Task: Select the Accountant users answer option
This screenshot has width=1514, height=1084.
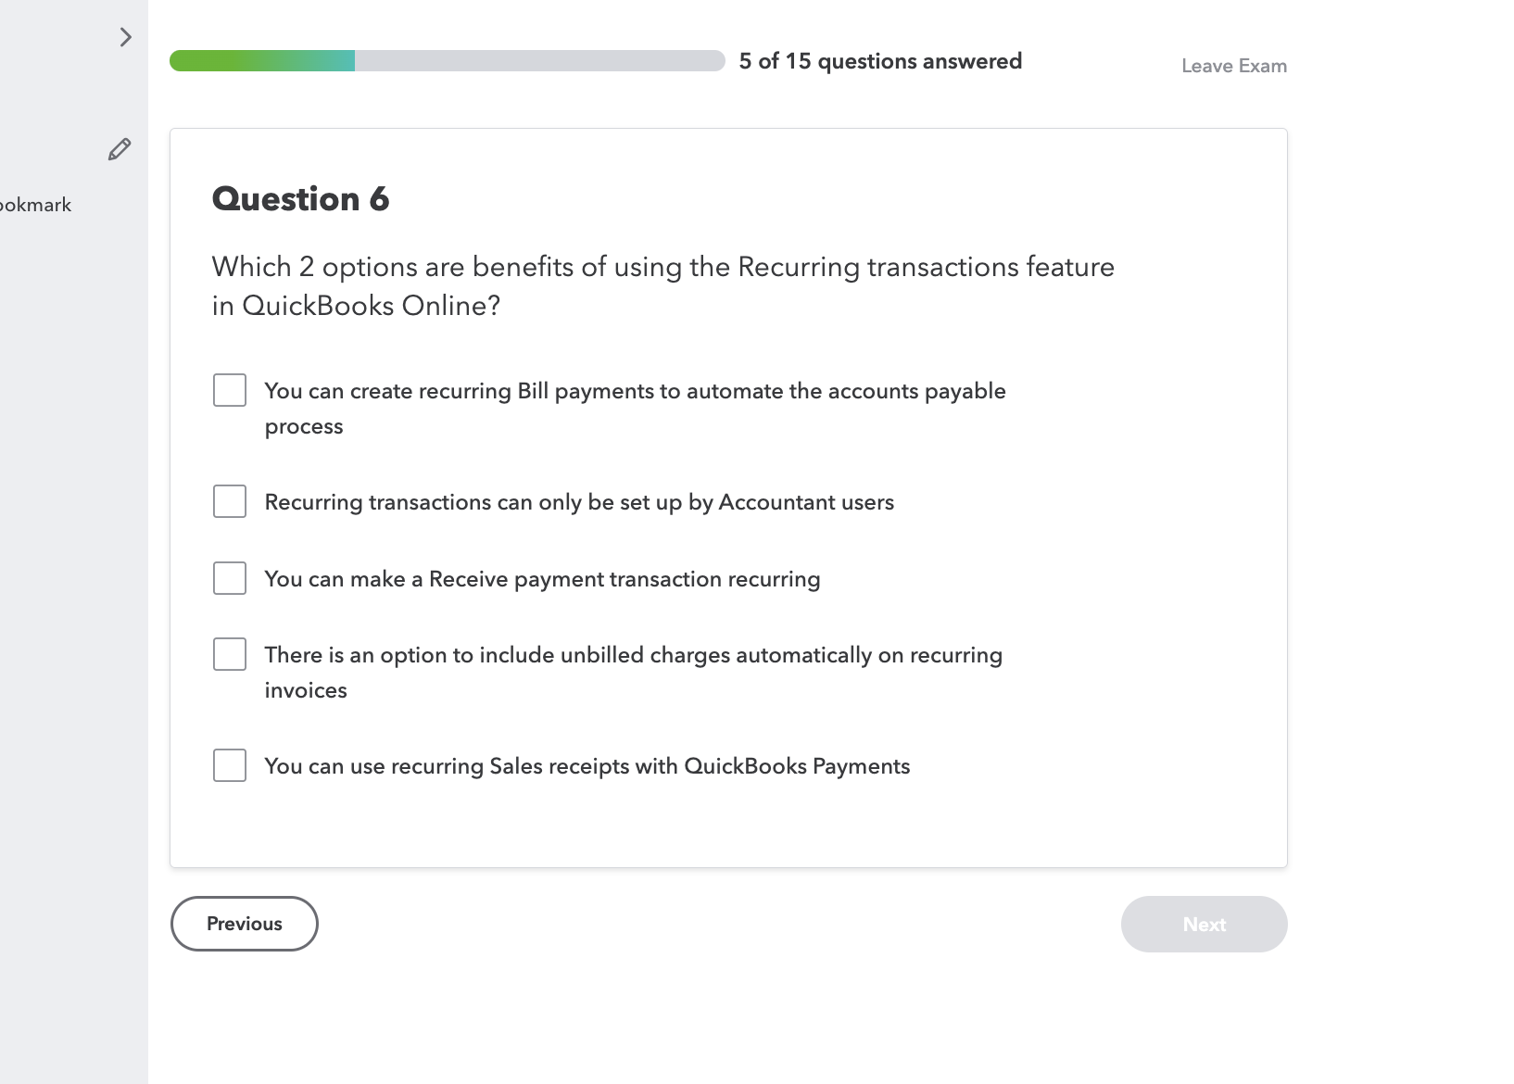Action: tap(229, 501)
